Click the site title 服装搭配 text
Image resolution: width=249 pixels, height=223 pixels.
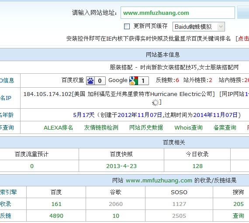click(121, 67)
